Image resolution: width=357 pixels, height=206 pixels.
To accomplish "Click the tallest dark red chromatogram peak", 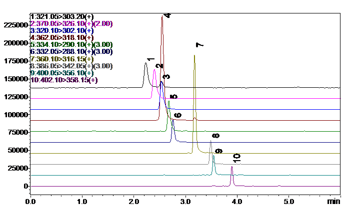I will (x=162, y=17).
